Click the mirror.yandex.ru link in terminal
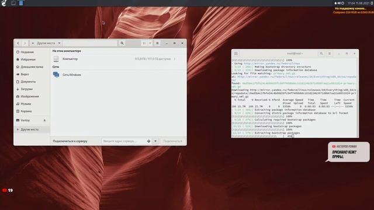 coord(272,64)
